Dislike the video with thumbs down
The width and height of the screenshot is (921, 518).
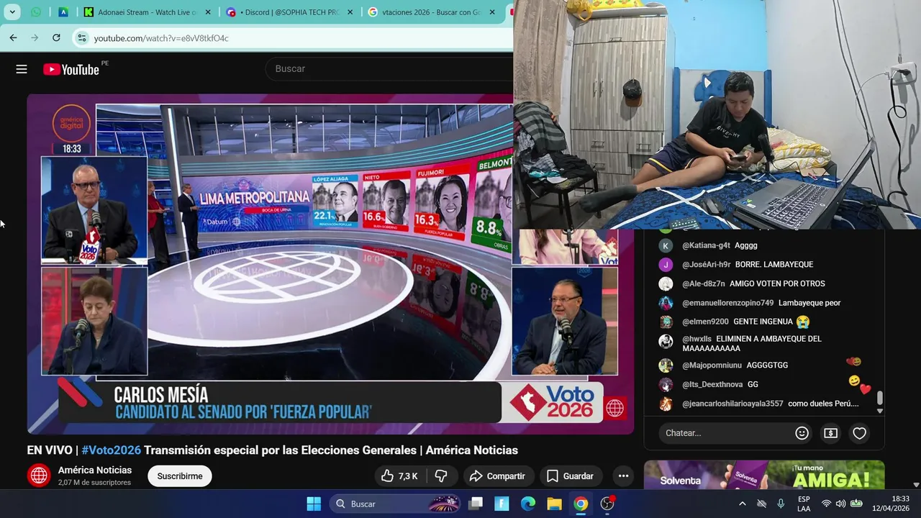pos(441,476)
